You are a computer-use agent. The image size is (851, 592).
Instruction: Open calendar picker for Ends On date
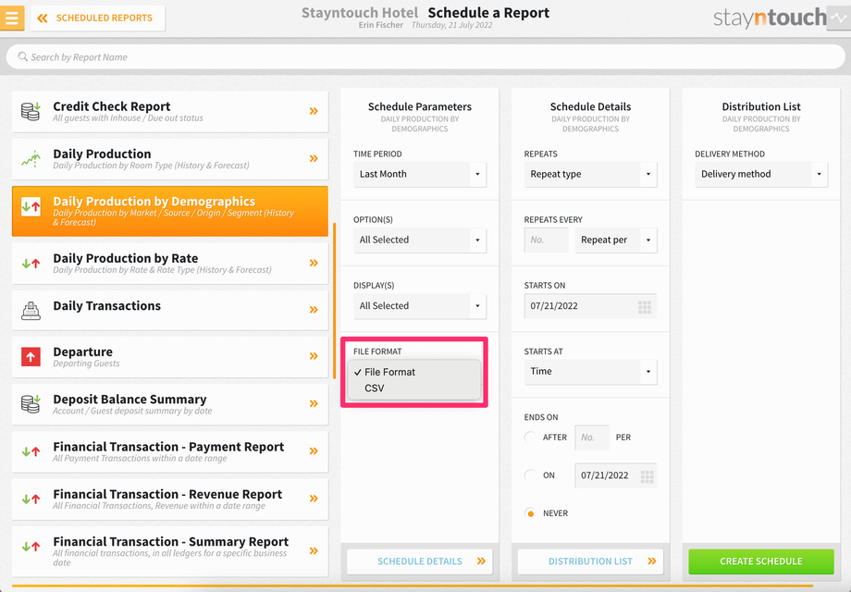click(647, 476)
